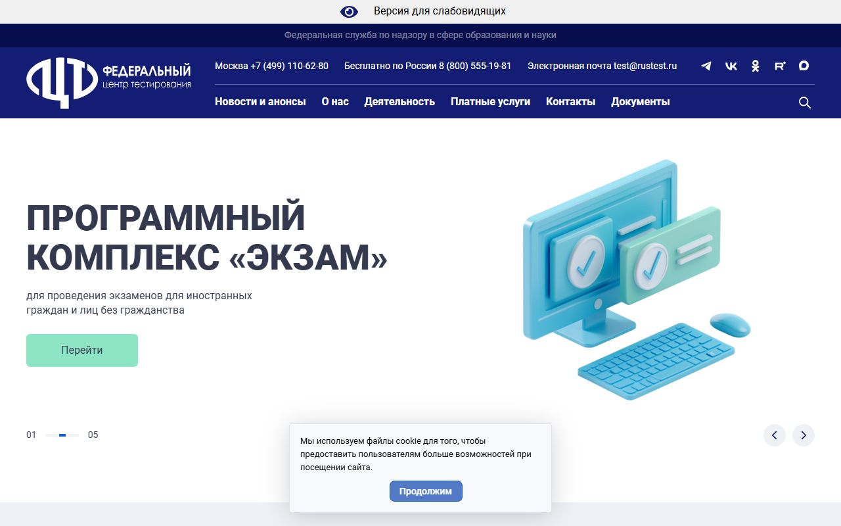Go home via Федеральный центр тестирования logo
Image resolution: width=841 pixels, height=526 pixels.
point(109,82)
